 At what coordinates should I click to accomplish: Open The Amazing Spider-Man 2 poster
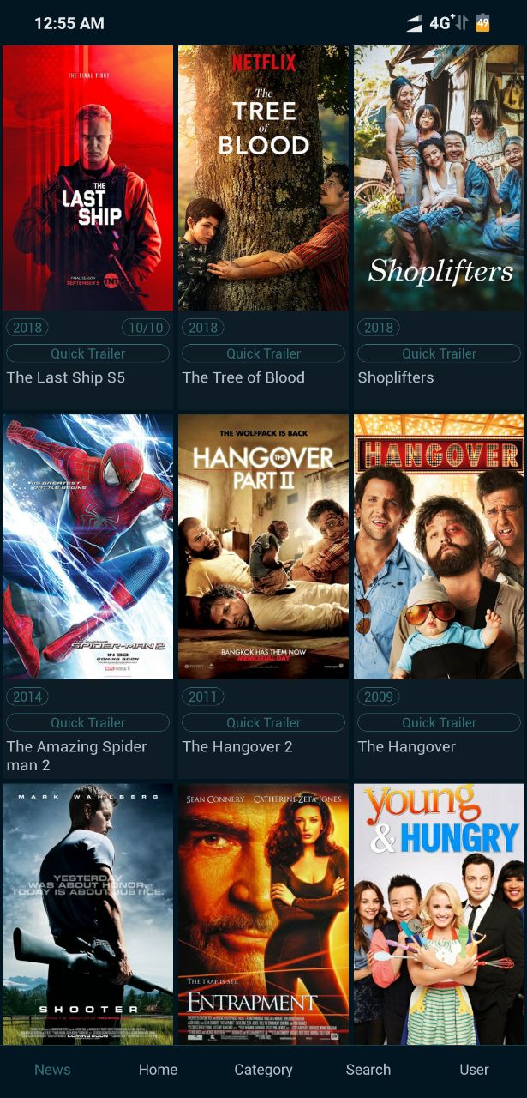click(x=87, y=547)
